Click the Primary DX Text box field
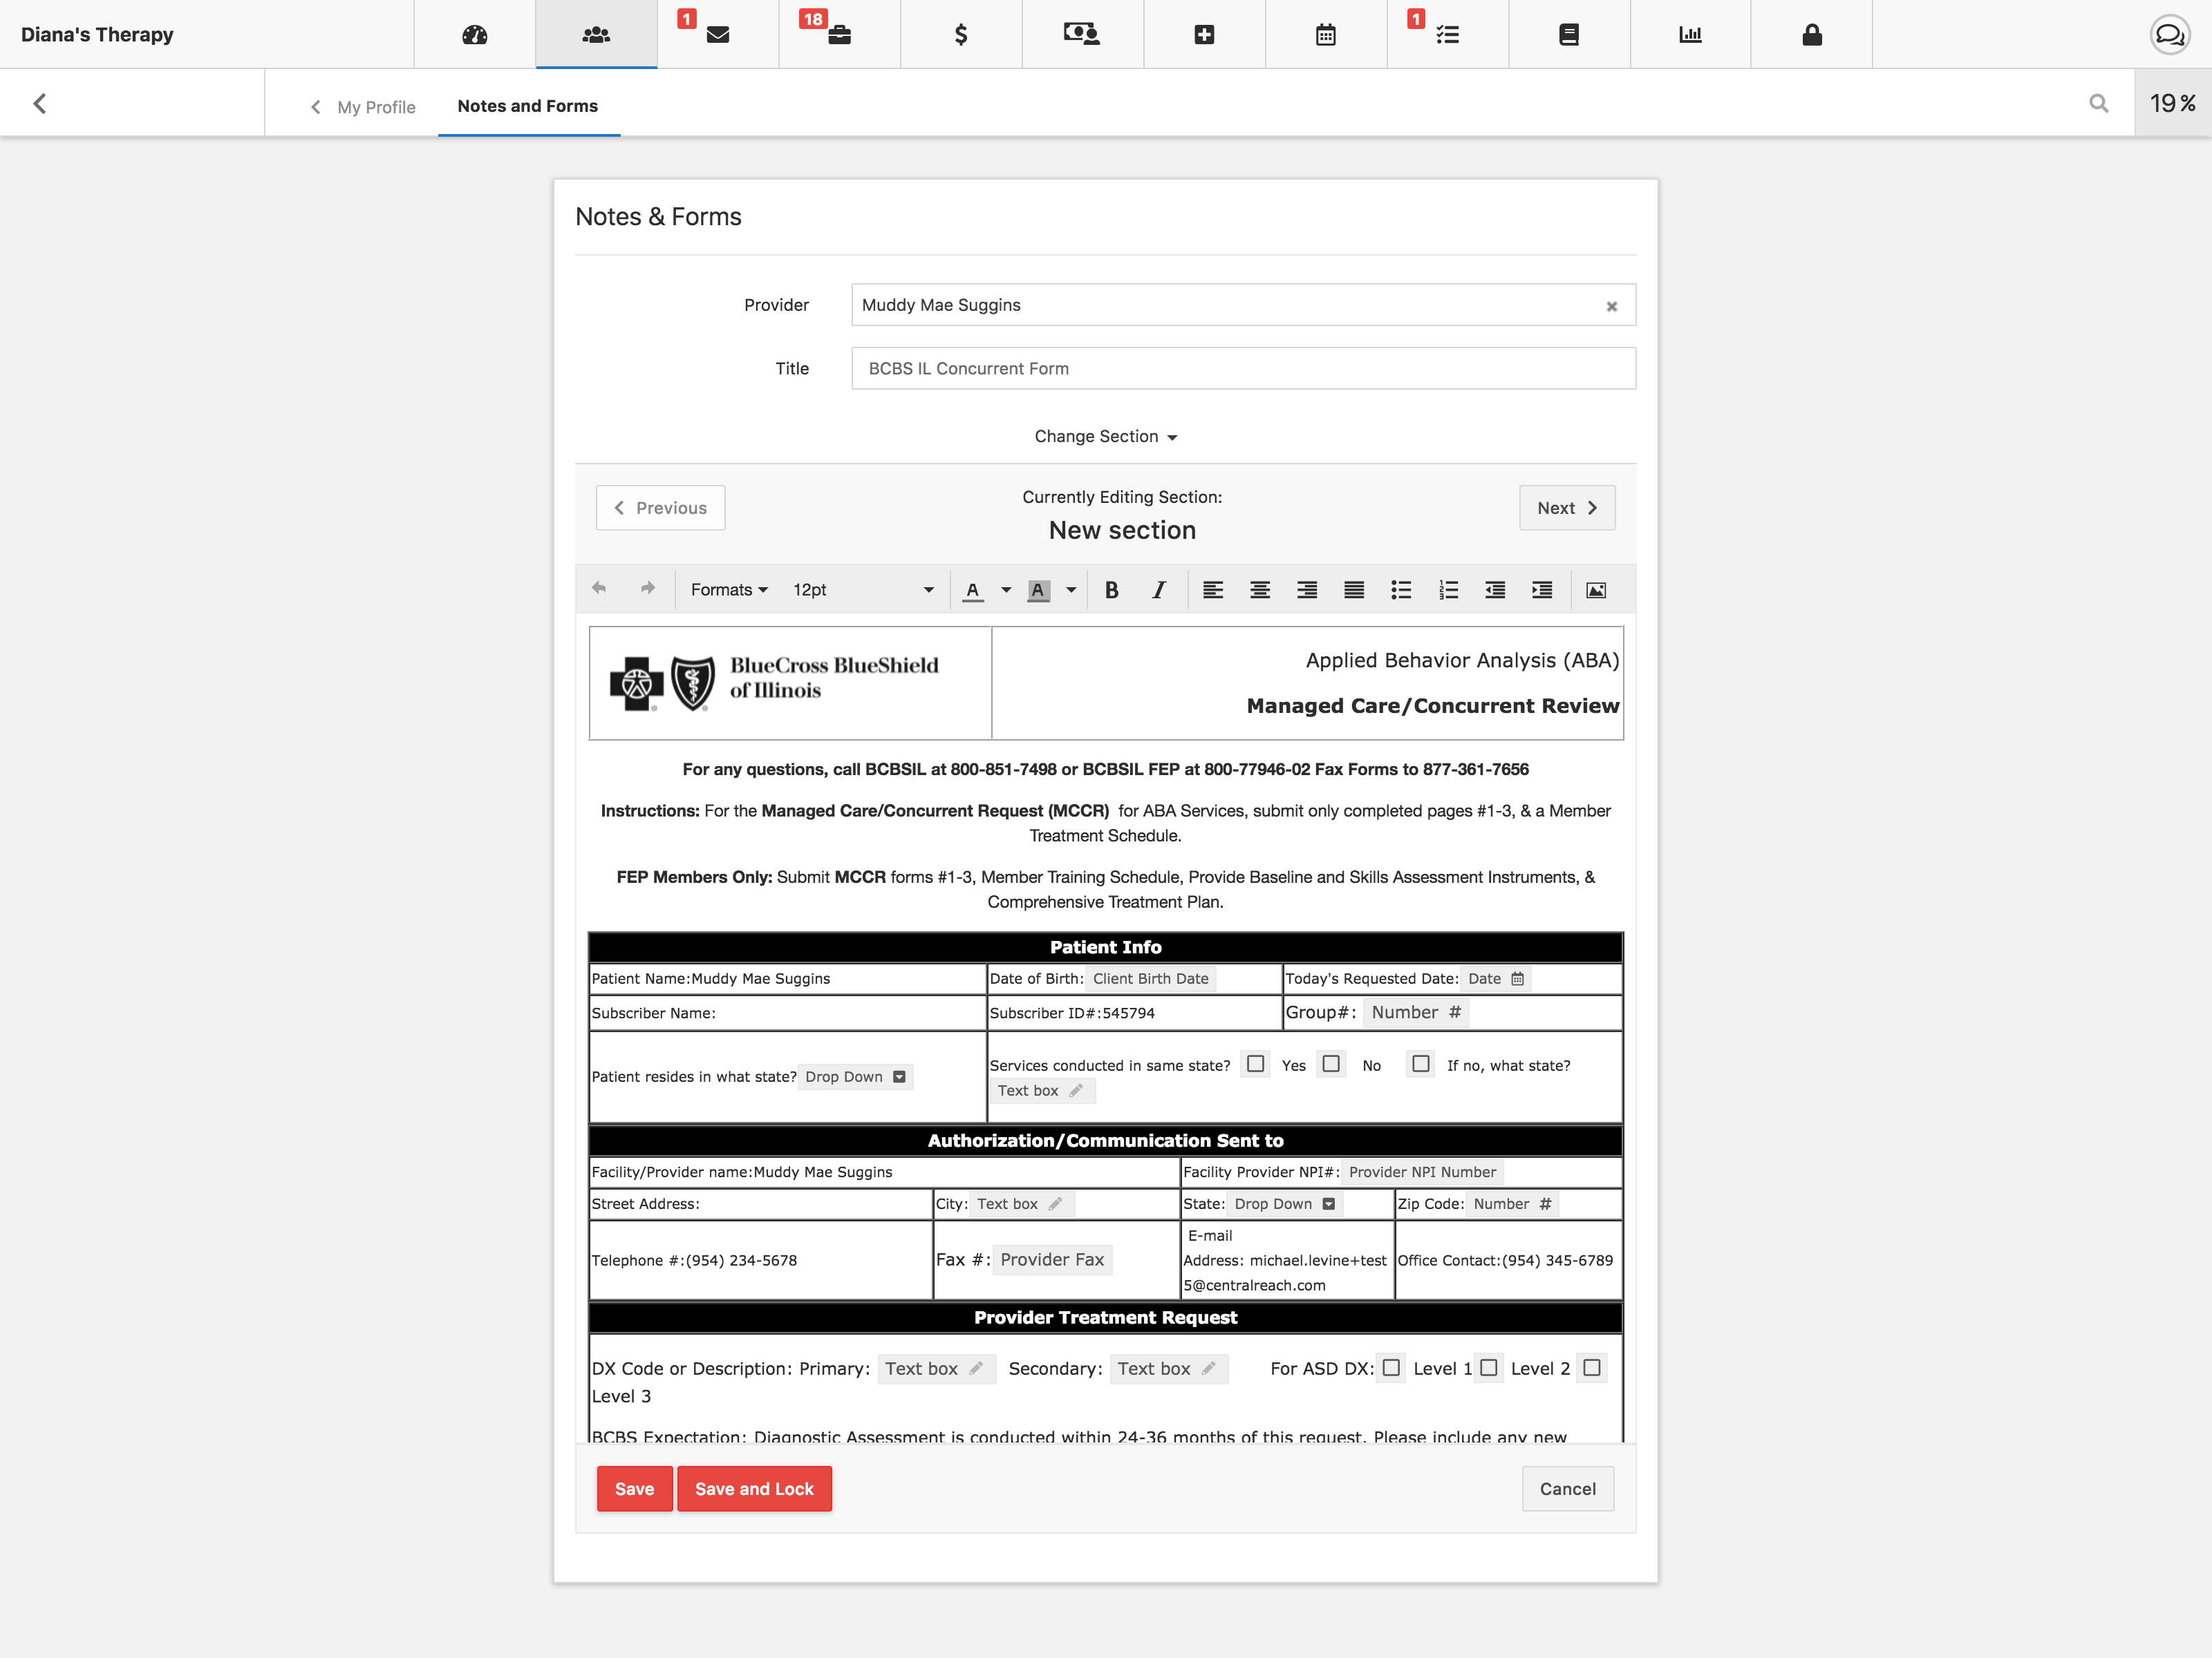 [936, 1368]
